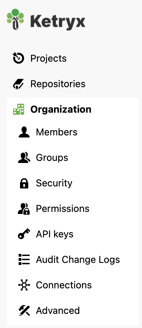
Task: Click the Advanced tools icon
Action: tap(24, 310)
